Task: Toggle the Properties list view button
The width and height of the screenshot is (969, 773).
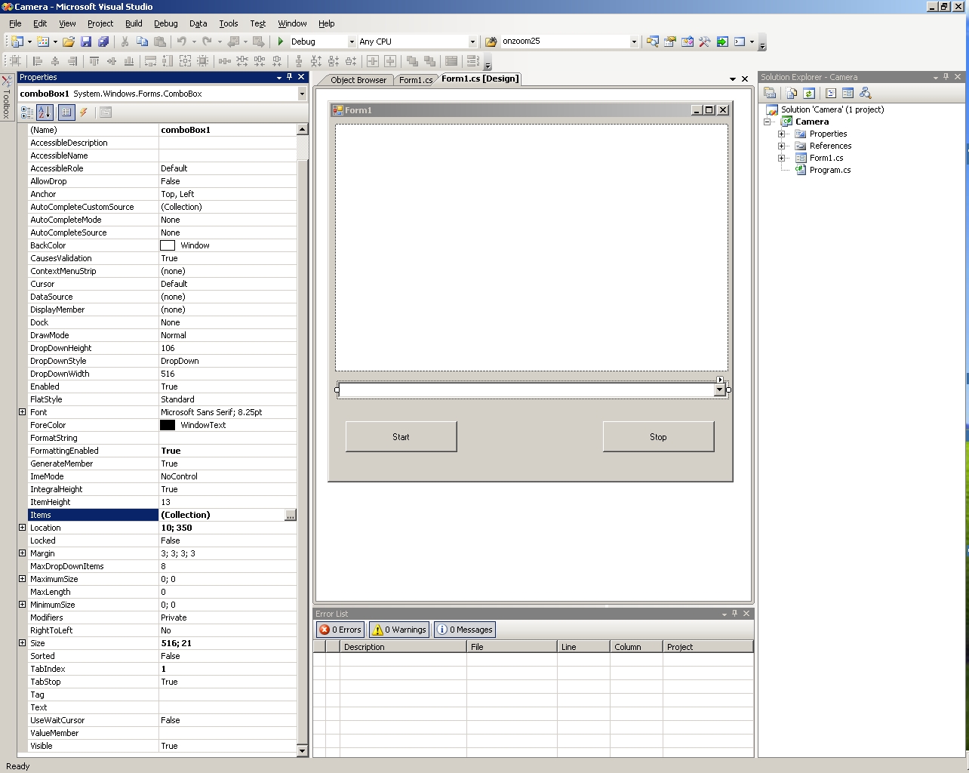Action: [66, 112]
